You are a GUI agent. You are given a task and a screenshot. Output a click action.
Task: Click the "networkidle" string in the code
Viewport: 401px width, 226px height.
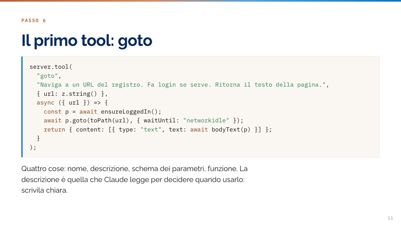pyautogui.click(x=206, y=121)
